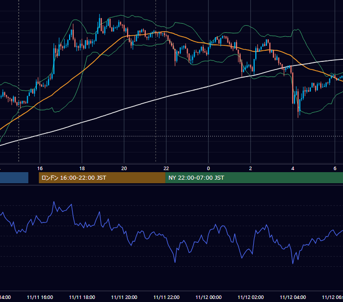This screenshot has height=302, width=343.
Task: Click the '0' hour axis label
Action: coord(208,169)
